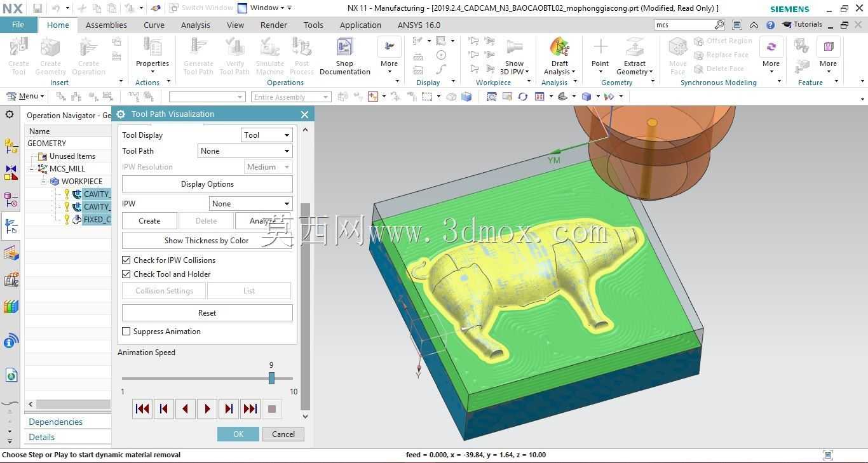868x463 pixels.
Task: Click Switch Window in title bar
Action: [x=201, y=8]
